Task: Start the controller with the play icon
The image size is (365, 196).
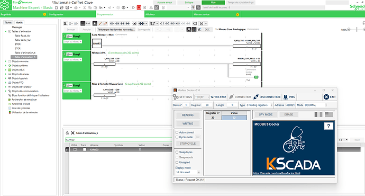Action: point(133,7)
